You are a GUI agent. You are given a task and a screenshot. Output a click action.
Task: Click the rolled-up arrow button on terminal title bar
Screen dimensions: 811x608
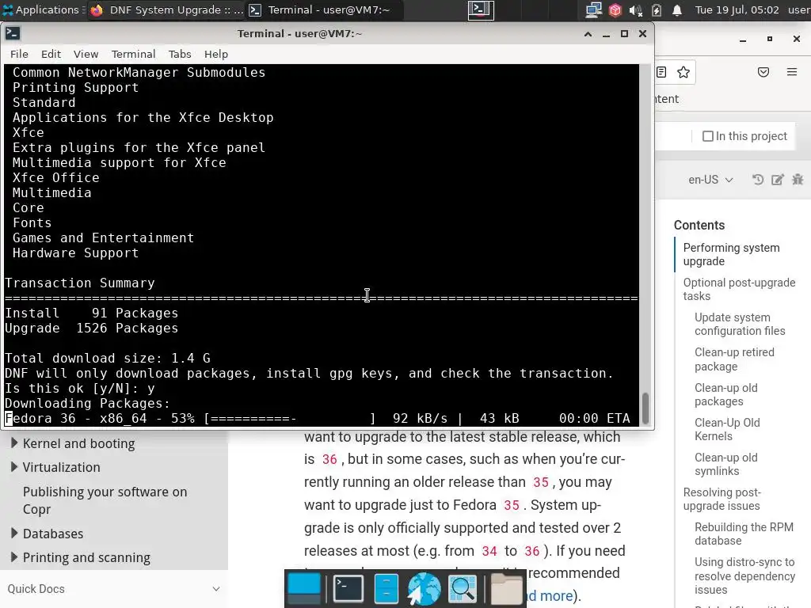(x=588, y=33)
